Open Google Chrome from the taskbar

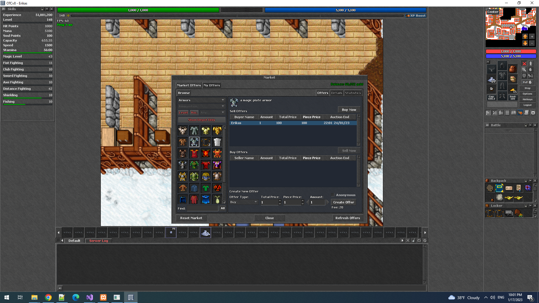[x=48, y=297]
